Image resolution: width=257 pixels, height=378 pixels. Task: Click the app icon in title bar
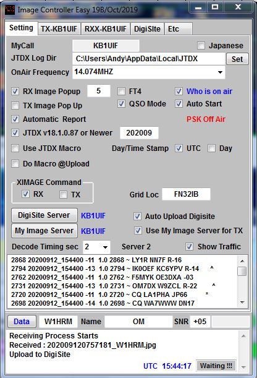tap(10, 10)
